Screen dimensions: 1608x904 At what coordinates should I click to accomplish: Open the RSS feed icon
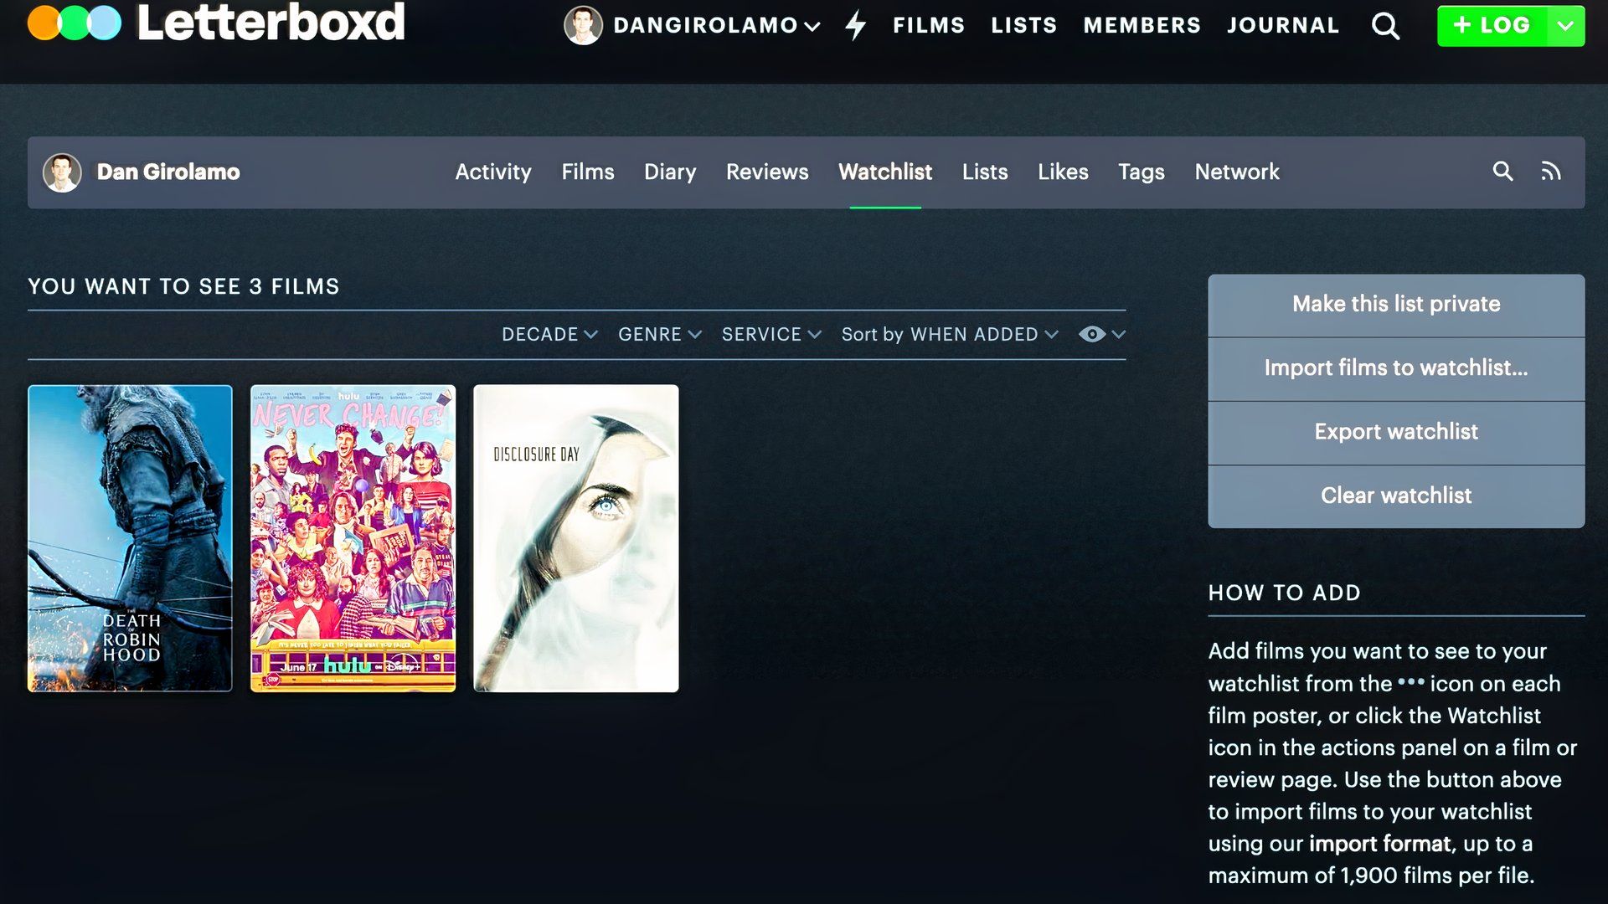point(1551,172)
